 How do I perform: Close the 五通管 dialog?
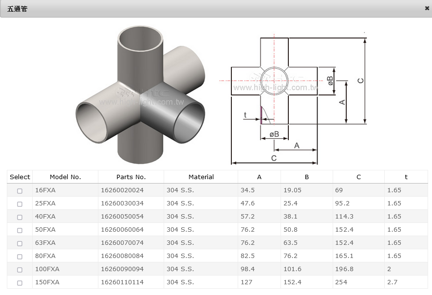(427, 8)
